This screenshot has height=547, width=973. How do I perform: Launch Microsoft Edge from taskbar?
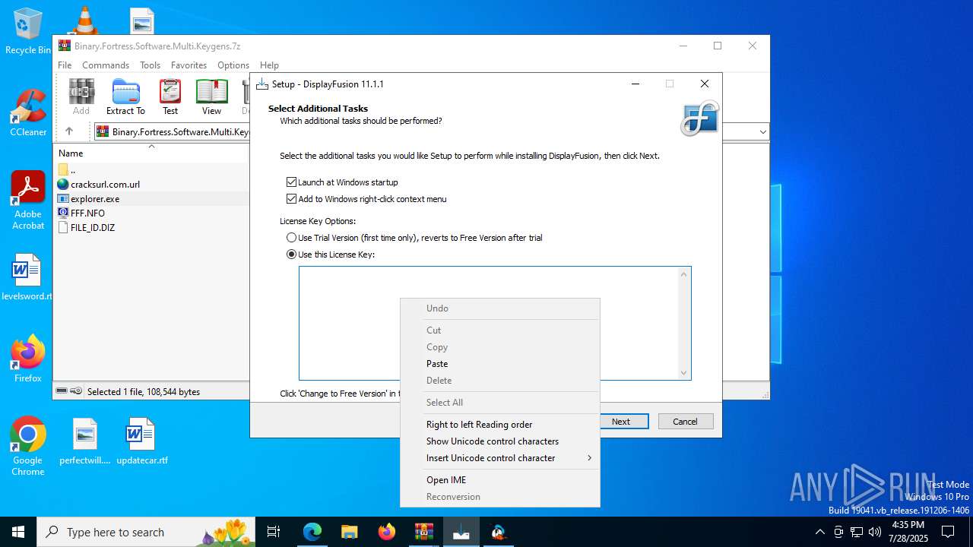coord(312,532)
